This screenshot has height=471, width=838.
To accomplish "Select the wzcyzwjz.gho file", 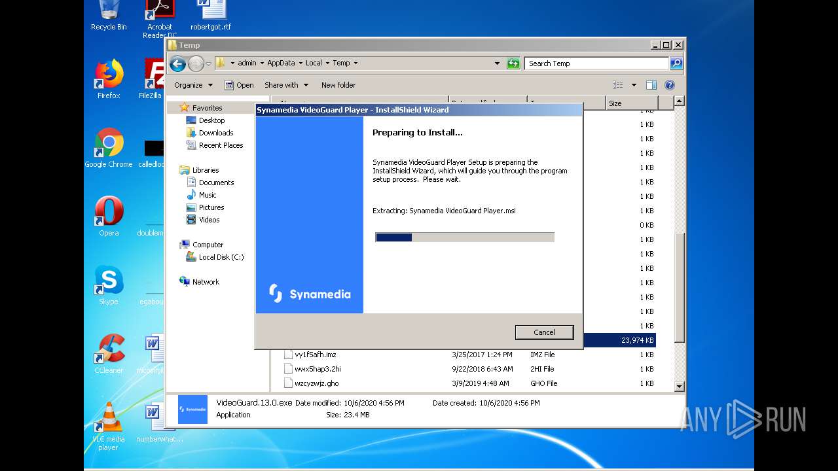I will 317,383.
